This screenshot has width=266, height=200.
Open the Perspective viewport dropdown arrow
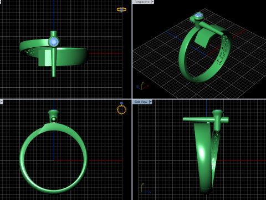152,2
